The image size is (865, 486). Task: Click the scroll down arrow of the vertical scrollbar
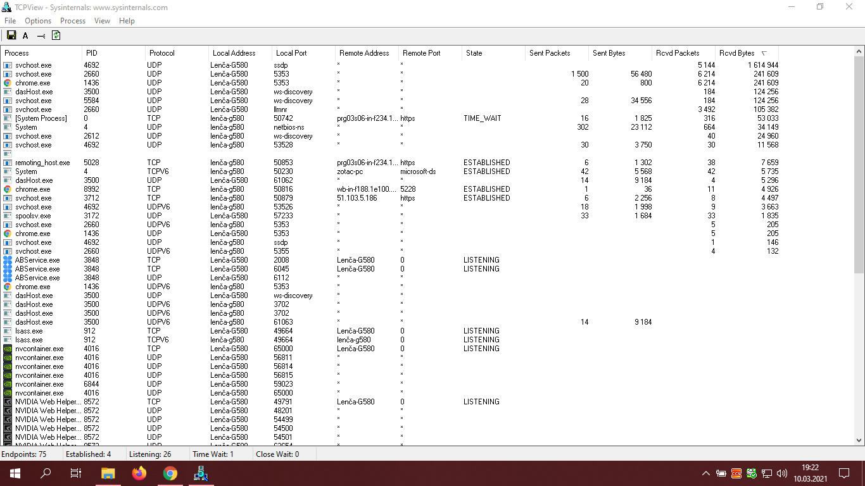859,440
